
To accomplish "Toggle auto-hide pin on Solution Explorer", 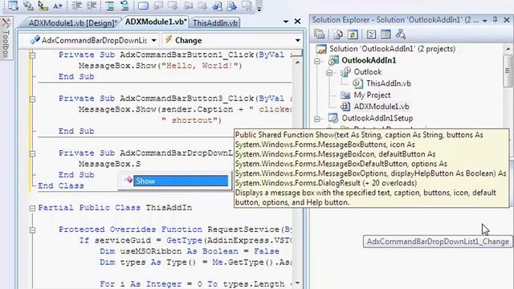I will [496, 20].
